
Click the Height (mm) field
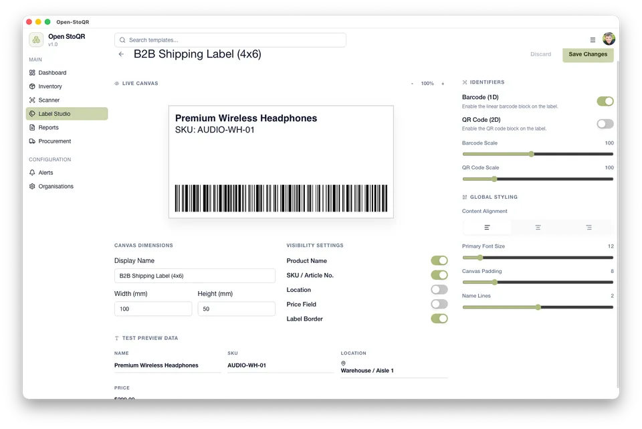click(x=236, y=309)
